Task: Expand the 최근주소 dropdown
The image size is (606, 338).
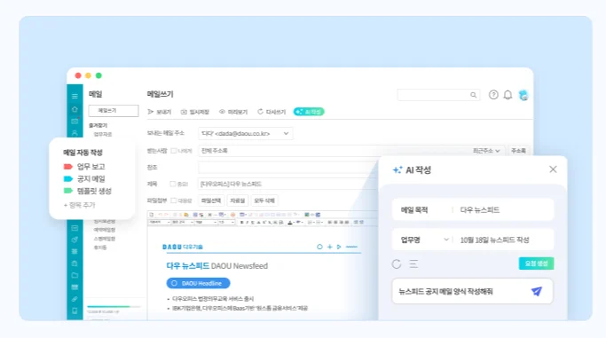Action: [486, 151]
